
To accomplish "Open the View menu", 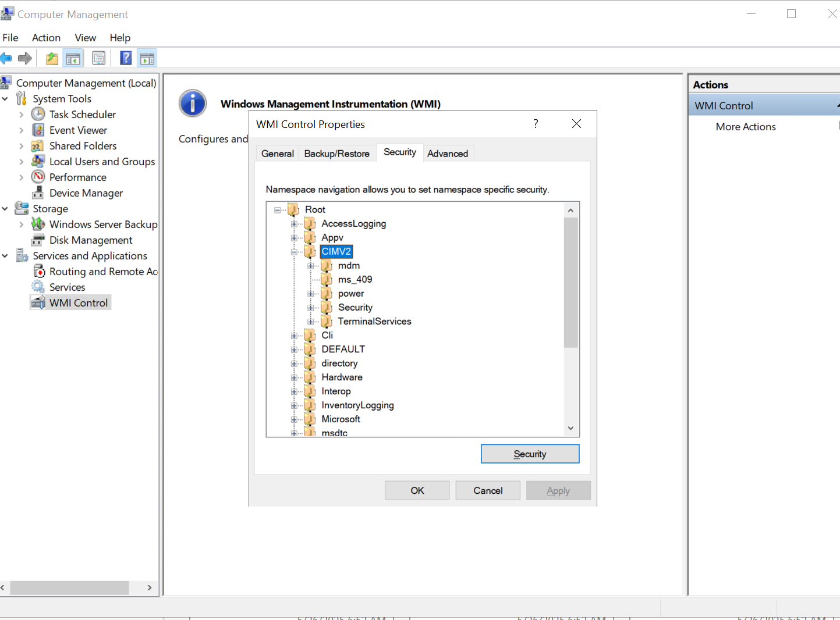I will pyautogui.click(x=86, y=38).
